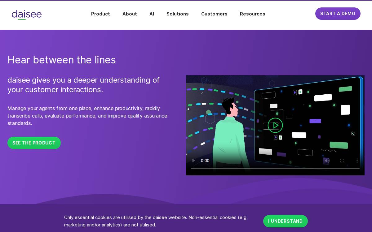Viewport: 372px width, 232px height.
Task: Open the Solutions menu
Action: coord(177,14)
